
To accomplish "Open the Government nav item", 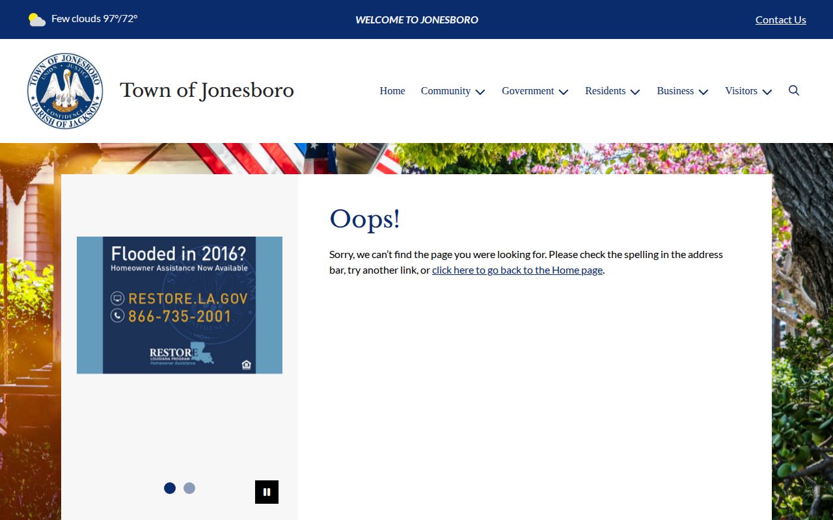I will [x=528, y=91].
